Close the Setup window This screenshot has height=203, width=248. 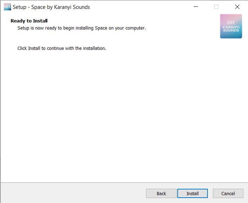[237, 7]
